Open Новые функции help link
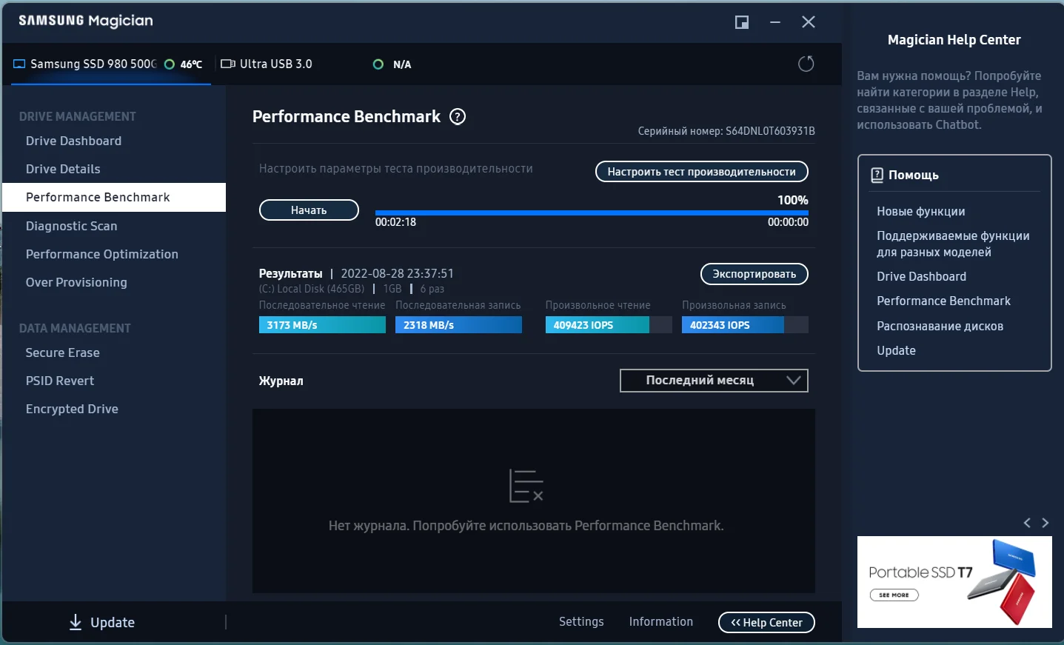This screenshot has height=645, width=1064. [921, 212]
